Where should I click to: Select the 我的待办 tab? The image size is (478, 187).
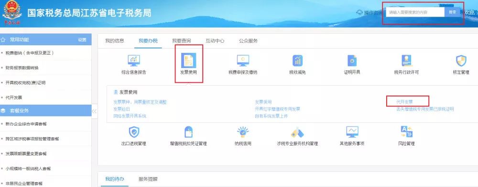click(115, 179)
